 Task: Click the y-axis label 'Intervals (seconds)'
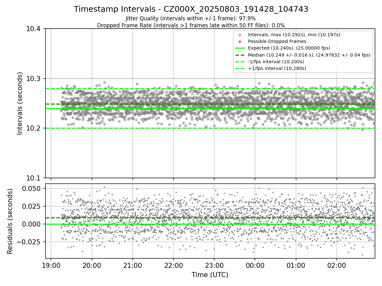tap(20, 103)
